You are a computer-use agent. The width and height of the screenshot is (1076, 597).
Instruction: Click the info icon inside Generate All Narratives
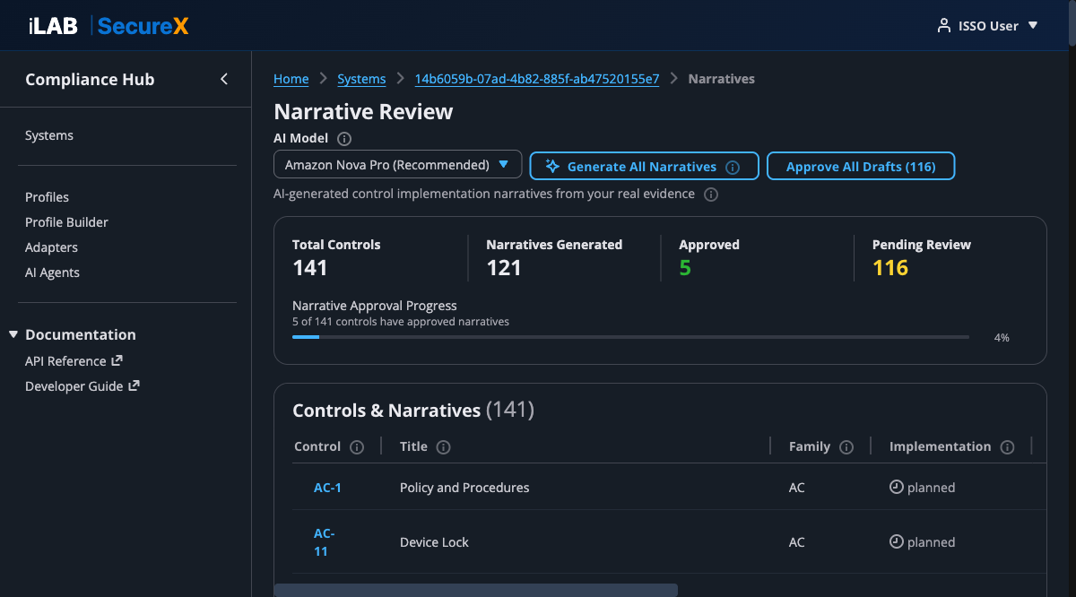[732, 167]
